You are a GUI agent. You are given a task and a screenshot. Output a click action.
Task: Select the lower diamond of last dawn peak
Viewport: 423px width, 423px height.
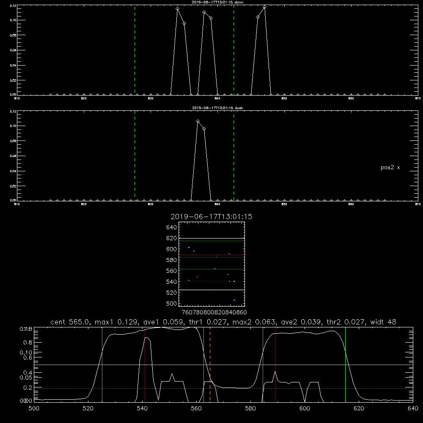pyautogui.click(x=258, y=17)
